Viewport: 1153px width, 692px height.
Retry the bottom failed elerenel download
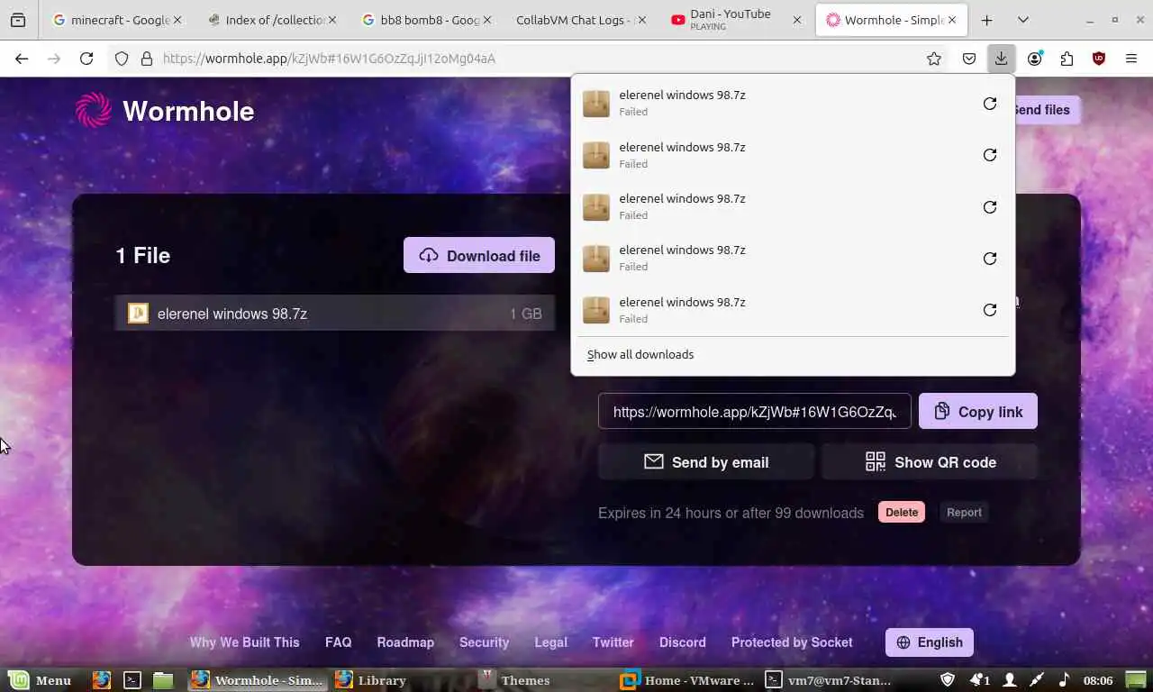[x=990, y=310]
